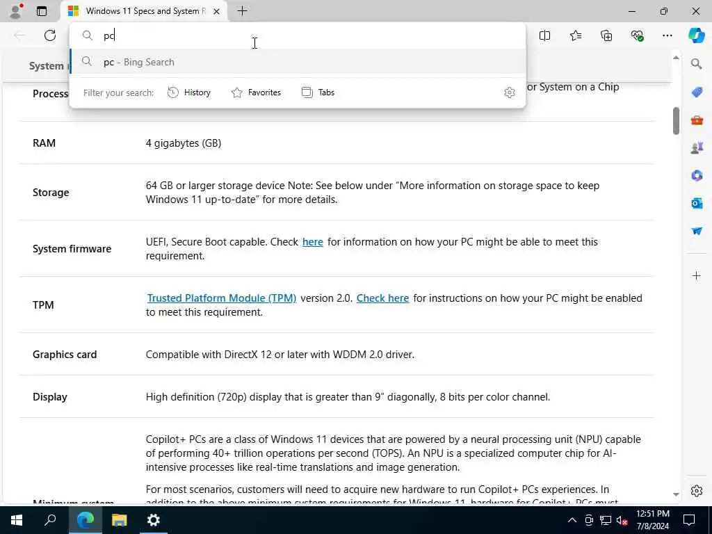Image resolution: width=712 pixels, height=534 pixels.
Task: Open Settings gear in taskbar
Action: [x=154, y=520]
